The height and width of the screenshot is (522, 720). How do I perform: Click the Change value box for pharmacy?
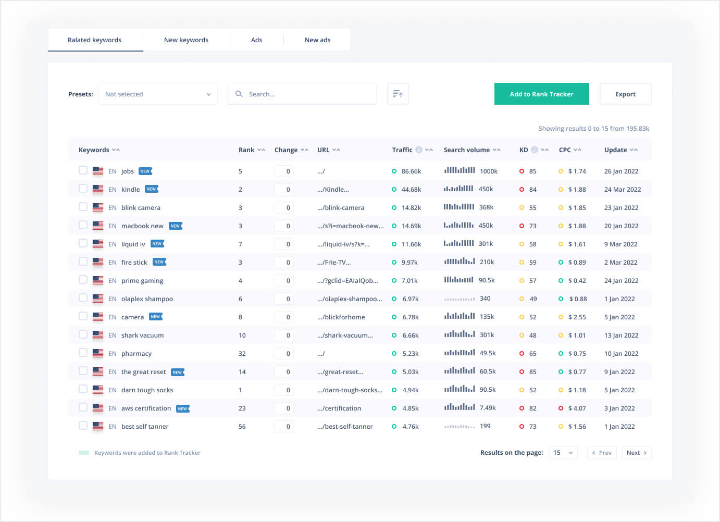(284, 353)
